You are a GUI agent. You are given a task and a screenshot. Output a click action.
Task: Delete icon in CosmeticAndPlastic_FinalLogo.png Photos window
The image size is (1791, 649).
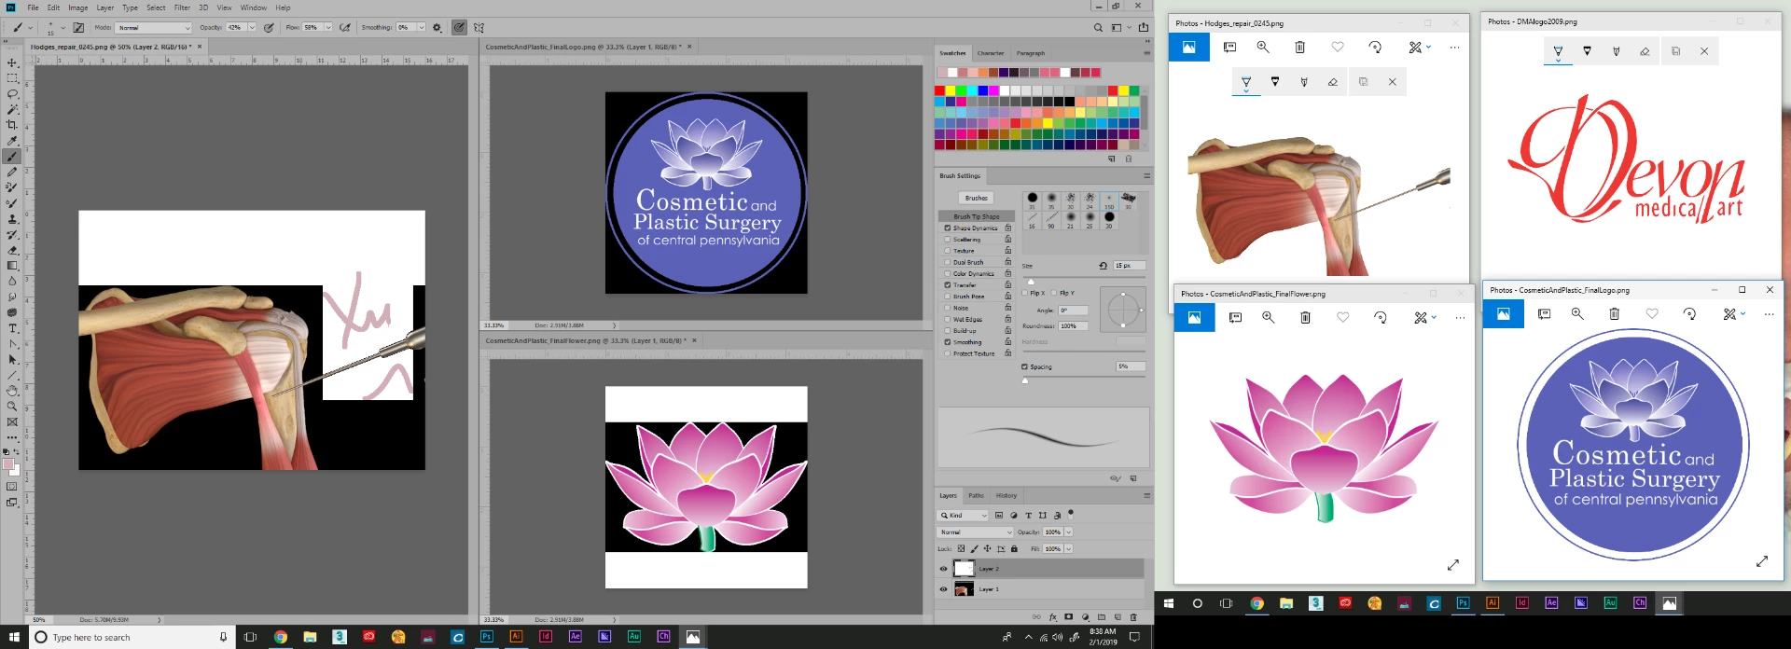pyautogui.click(x=1614, y=314)
